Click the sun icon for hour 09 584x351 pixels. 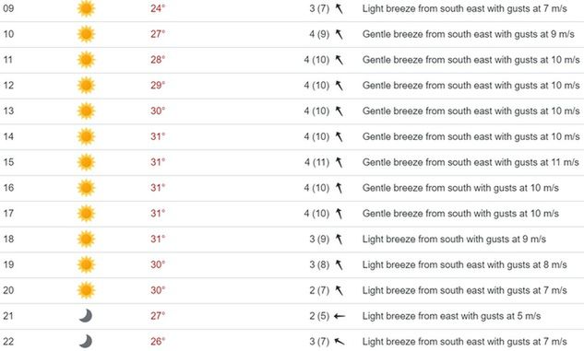point(86,8)
